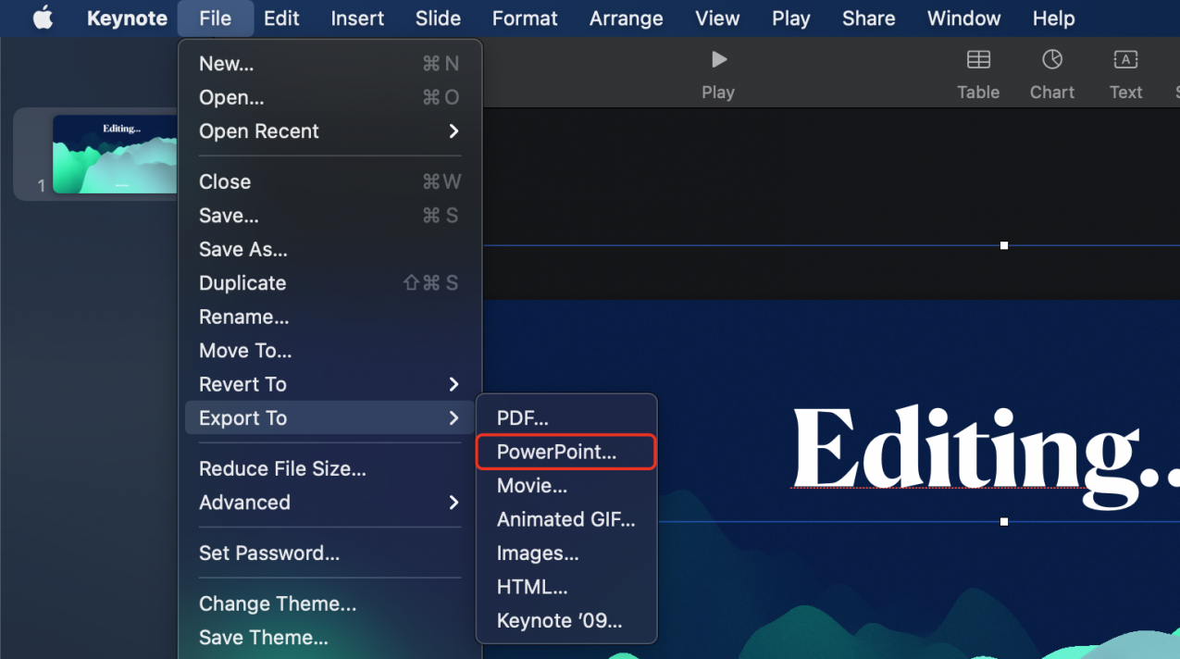Select slide 1 thumbnail in navigator
The height and width of the screenshot is (659, 1180).
[115, 155]
